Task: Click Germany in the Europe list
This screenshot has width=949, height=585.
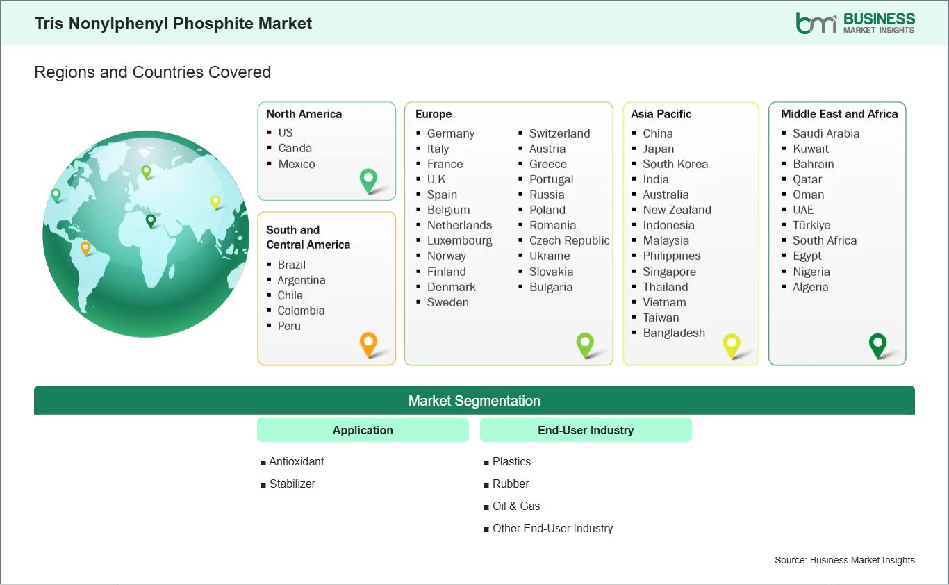Action: [451, 133]
